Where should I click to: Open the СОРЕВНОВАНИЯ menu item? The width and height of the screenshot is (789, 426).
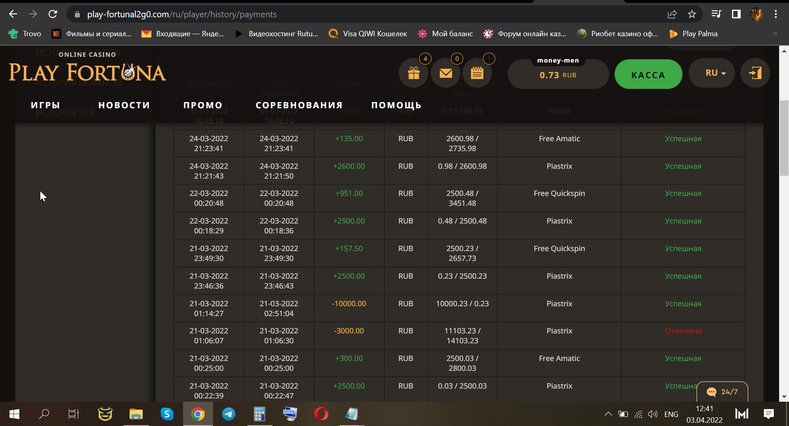(299, 105)
